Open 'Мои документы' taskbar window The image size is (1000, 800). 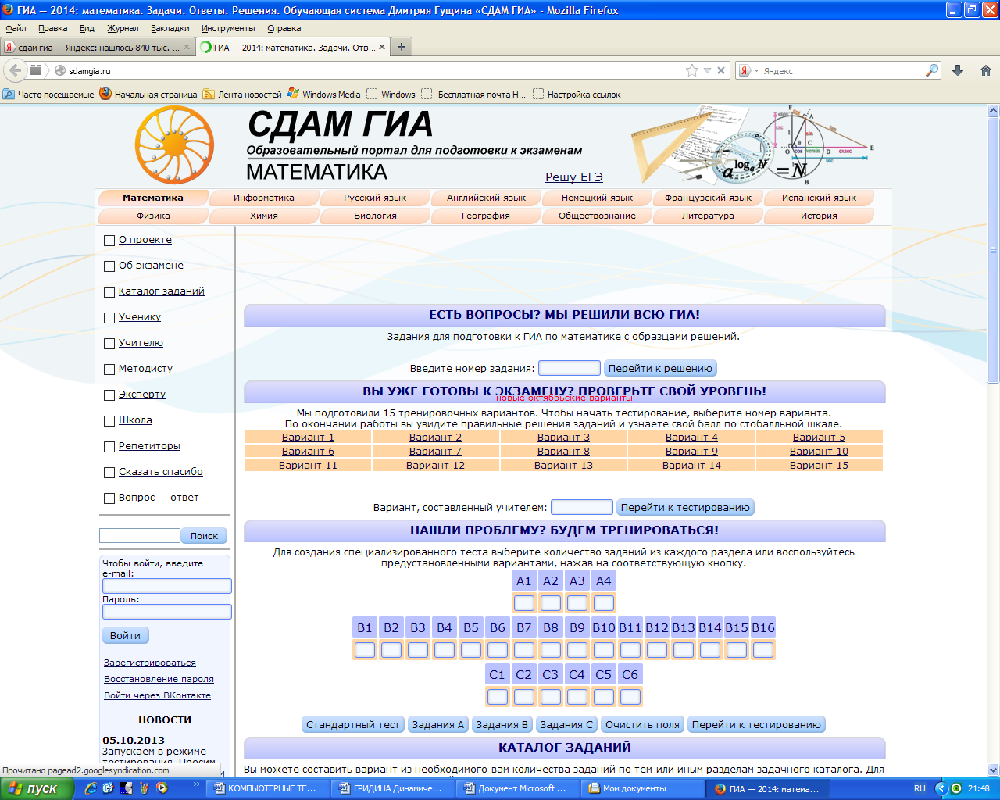(x=641, y=788)
